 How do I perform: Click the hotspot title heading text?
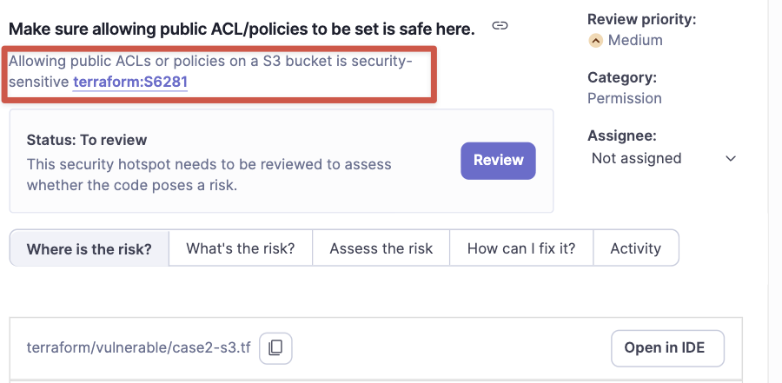click(x=242, y=29)
